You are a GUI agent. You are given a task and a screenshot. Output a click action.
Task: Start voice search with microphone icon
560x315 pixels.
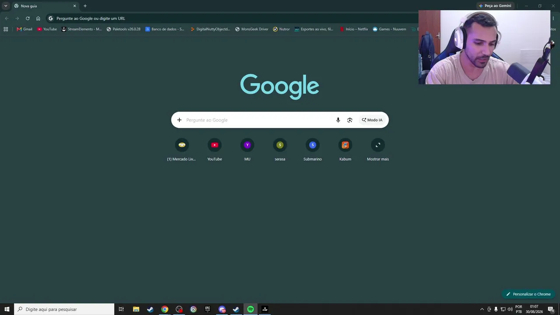338,120
